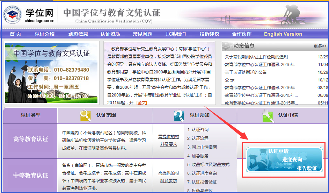Select the 高等教育认证 category tab
Image resolution: width=329 pixels, height=193 pixels.
coord(30,139)
